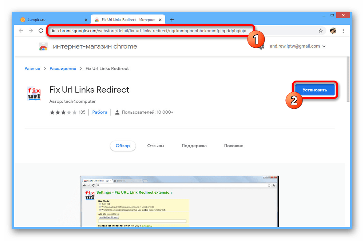The image size is (364, 241).
Task: Open the Работа category link
Action: pos(100,112)
